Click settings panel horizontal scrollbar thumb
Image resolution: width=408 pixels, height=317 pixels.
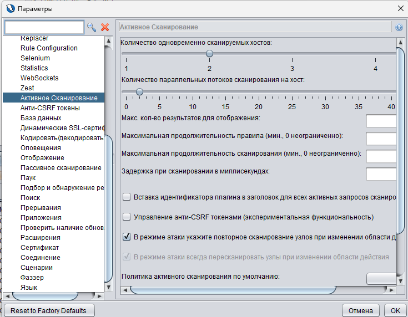pyautogui.click(x=233, y=290)
